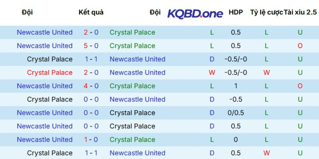This screenshot has height=159, width=319.
Task: Click the red 'W' odds result in last row
Action: click(x=266, y=153)
